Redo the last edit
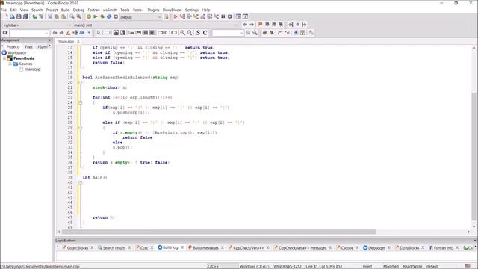The image size is (478, 269). pos(41,16)
